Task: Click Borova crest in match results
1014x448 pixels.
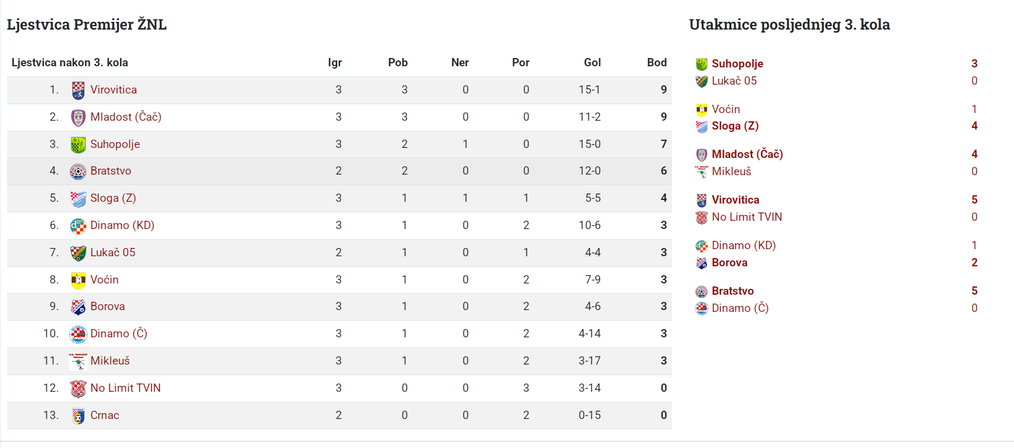Action: pos(702,263)
